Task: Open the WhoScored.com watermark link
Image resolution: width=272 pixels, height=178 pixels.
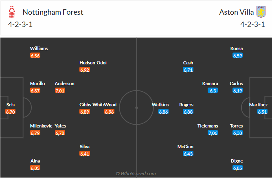Action: click(136, 174)
